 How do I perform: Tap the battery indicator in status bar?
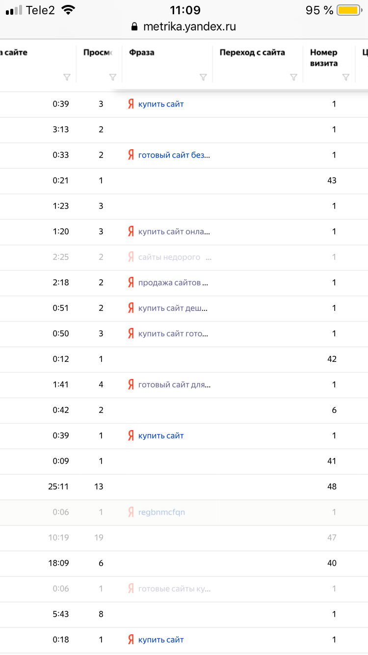(x=349, y=10)
